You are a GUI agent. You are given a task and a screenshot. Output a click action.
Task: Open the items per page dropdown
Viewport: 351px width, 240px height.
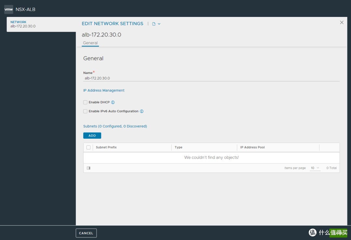pyautogui.click(x=315, y=168)
